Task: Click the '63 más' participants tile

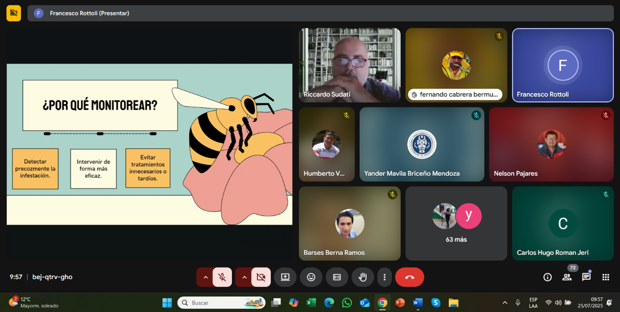Action: tap(456, 224)
